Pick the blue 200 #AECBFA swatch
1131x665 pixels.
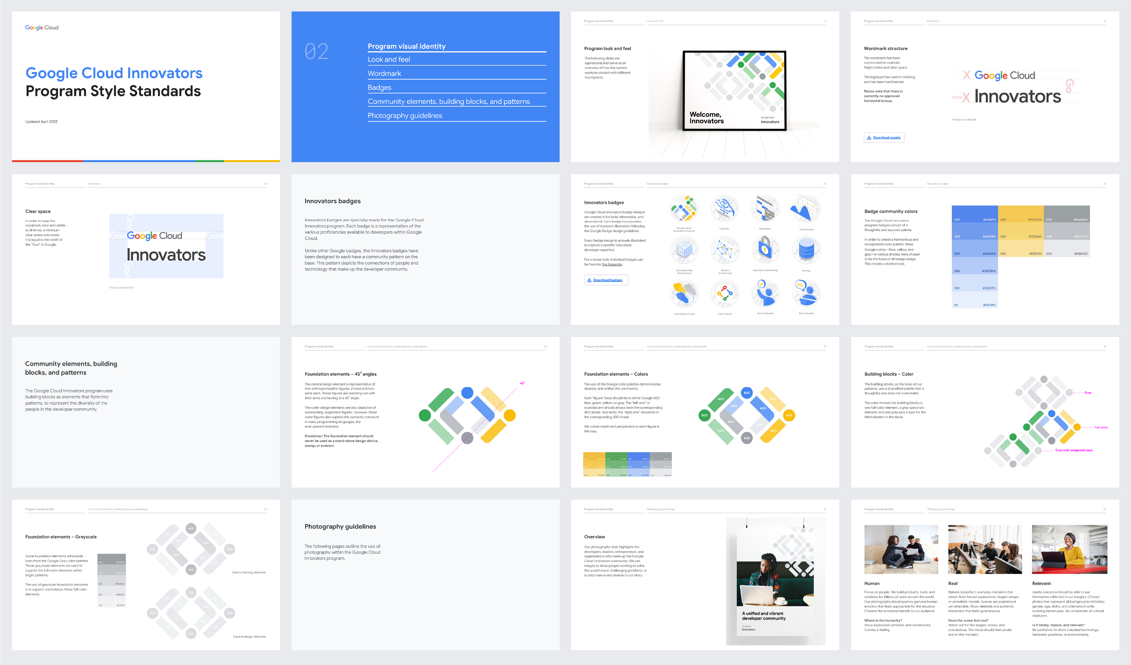coord(975,265)
